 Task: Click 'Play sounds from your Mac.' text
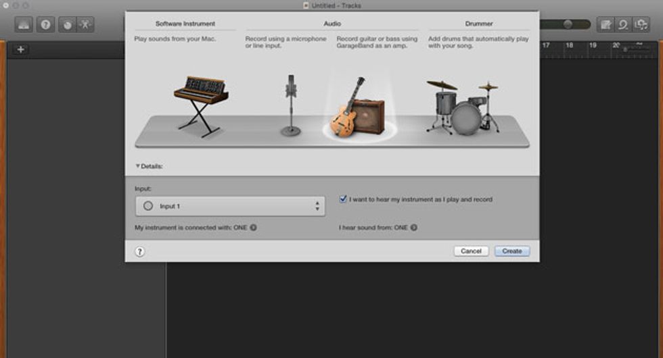175,39
